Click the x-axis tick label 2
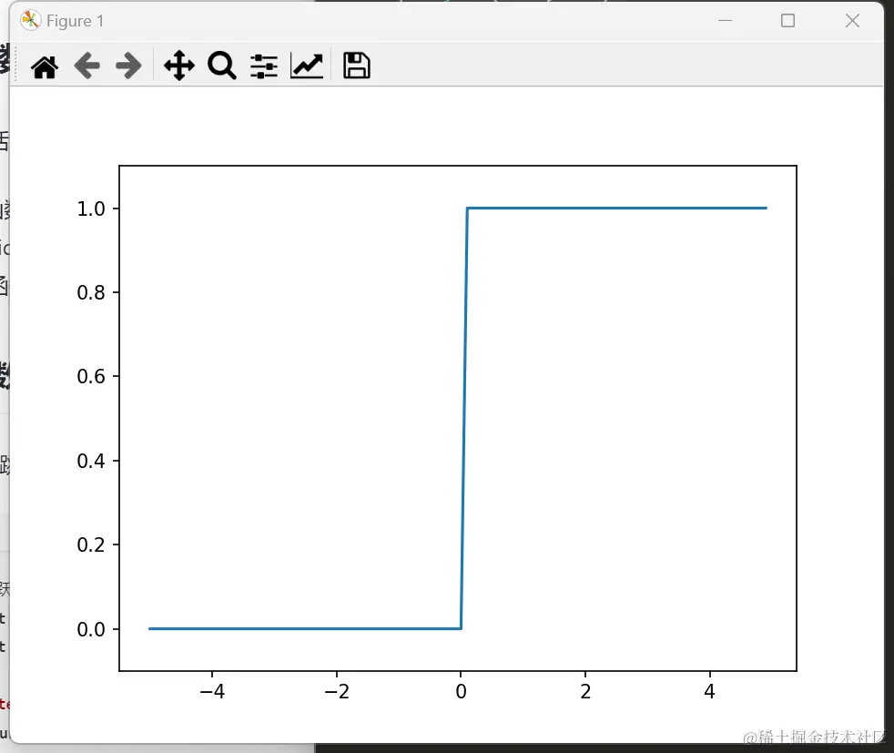 (x=585, y=692)
